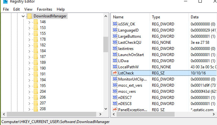Click the folder icon of key 184
Screen dimensions: 217x125
(x=36, y=51)
